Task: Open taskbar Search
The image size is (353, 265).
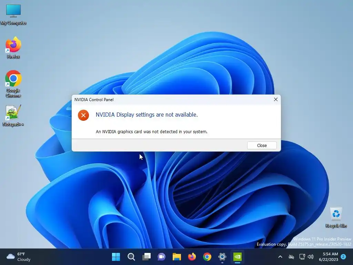Action: click(131, 257)
